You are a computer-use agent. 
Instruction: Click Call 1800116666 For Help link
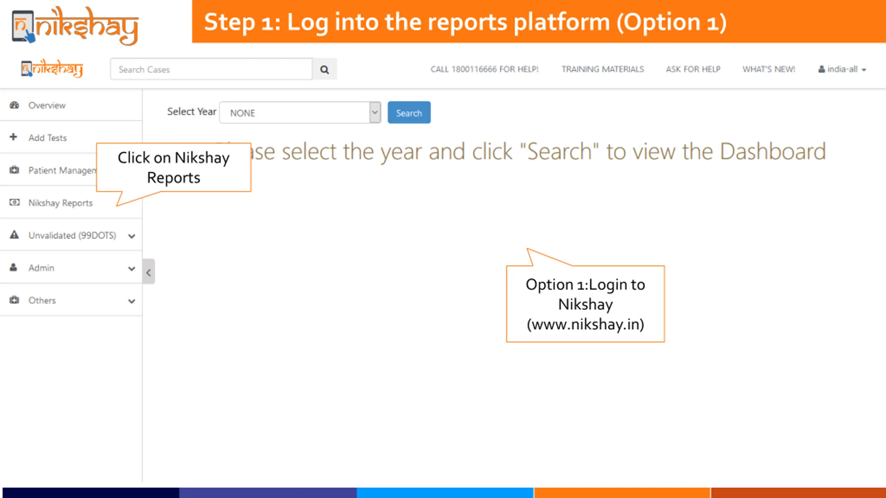[x=485, y=69]
